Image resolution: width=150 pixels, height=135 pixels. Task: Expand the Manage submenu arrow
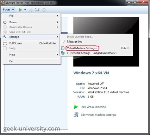click(x=58, y=37)
